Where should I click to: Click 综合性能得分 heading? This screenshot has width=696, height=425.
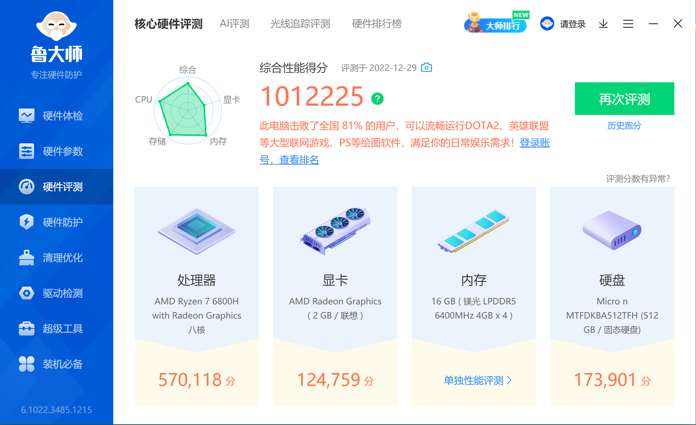pyautogui.click(x=294, y=67)
